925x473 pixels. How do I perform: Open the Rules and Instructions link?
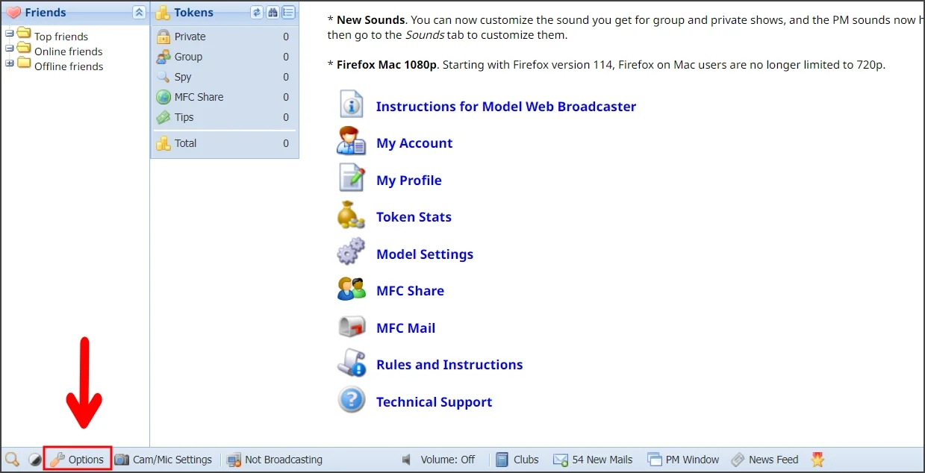[449, 365]
